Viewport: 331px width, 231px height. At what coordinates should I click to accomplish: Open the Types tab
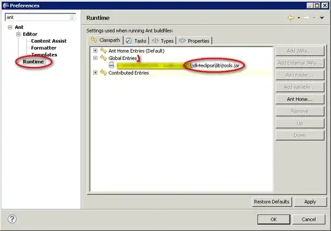point(163,40)
